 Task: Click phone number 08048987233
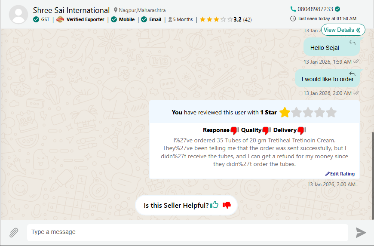tap(315, 9)
